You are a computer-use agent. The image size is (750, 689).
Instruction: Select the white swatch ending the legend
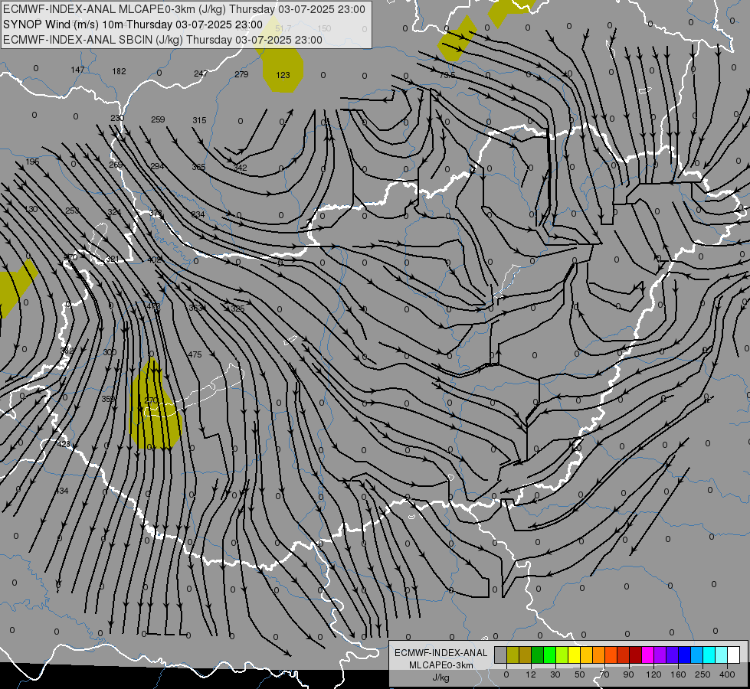point(733,655)
